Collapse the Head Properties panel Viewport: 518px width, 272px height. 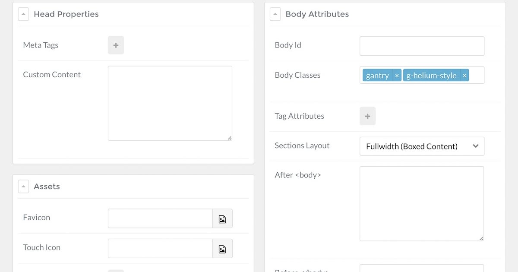(x=23, y=14)
